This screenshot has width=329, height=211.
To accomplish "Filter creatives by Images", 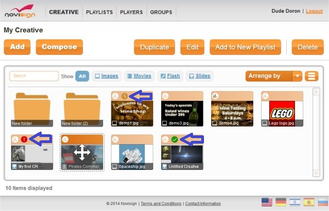I will (106, 76).
